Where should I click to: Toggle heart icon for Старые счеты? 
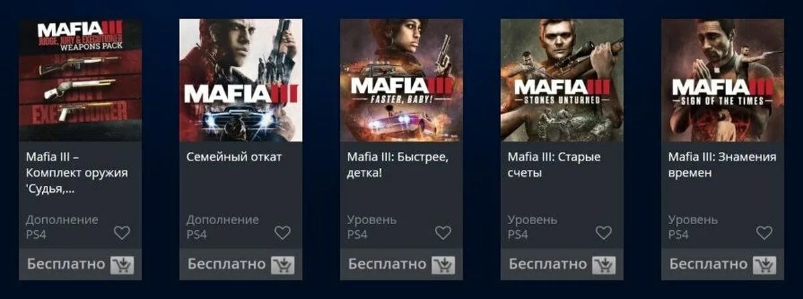(x=604, y=233)
